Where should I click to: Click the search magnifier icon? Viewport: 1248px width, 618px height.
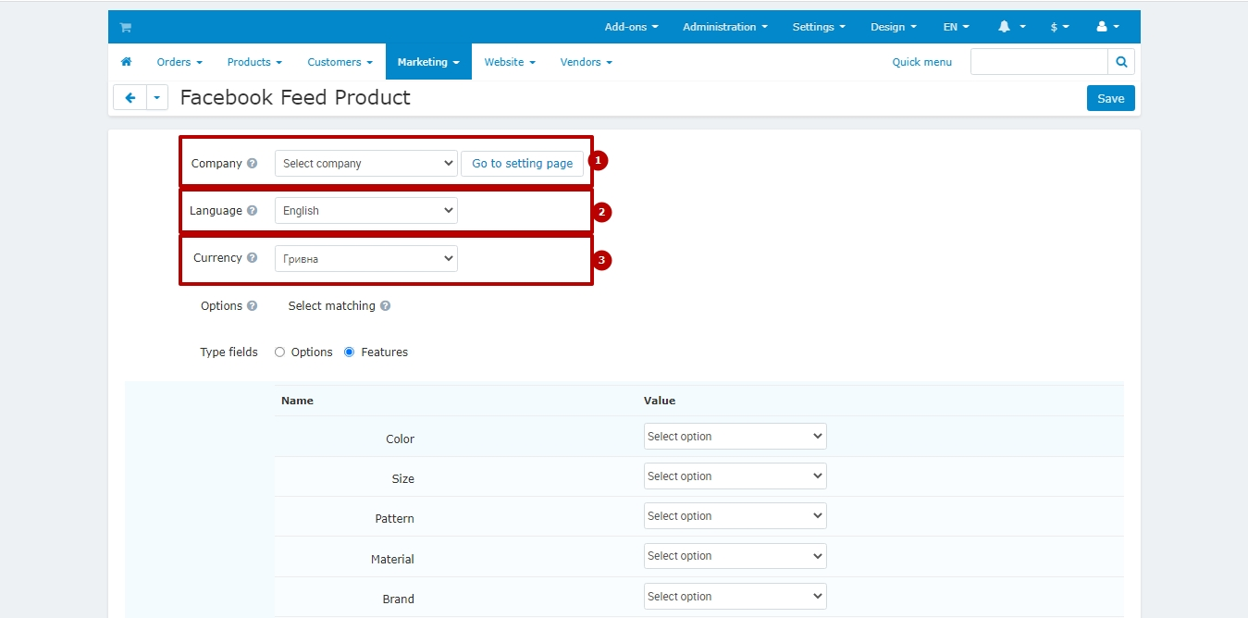[x=1121, y=62]
